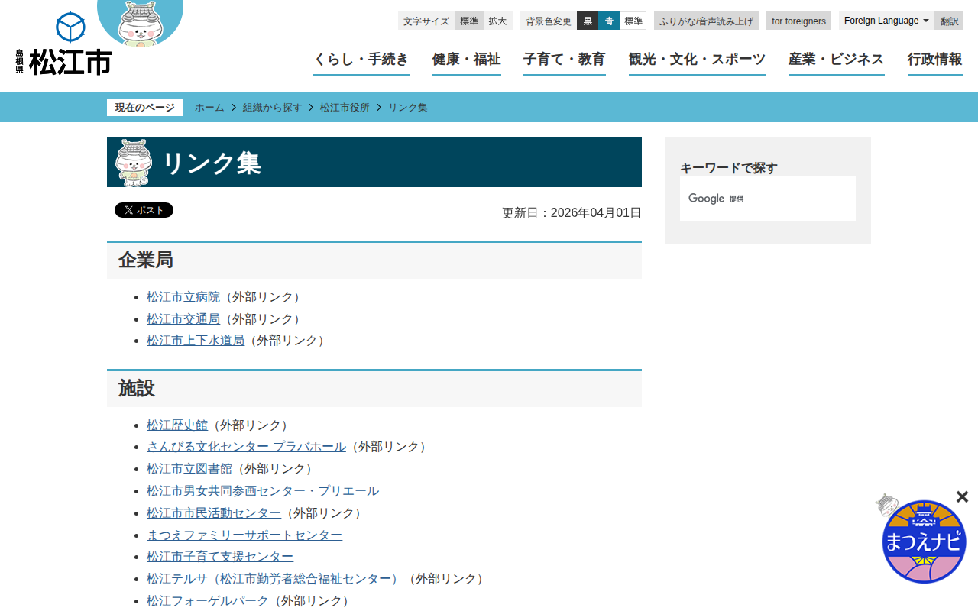
Task: Switch background color to 青
Action: point(609,21)
